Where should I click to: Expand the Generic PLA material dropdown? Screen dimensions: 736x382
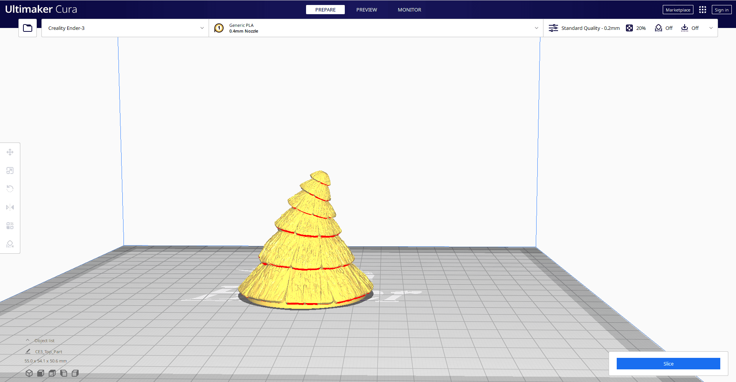coord(376,28)
